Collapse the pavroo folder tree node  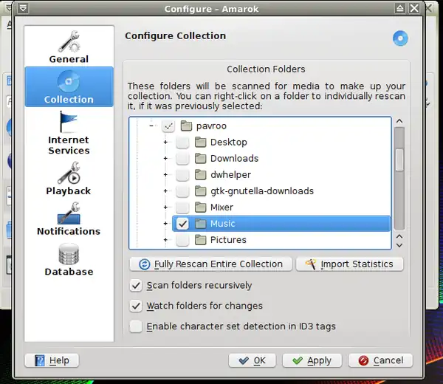tap(151, 126)
